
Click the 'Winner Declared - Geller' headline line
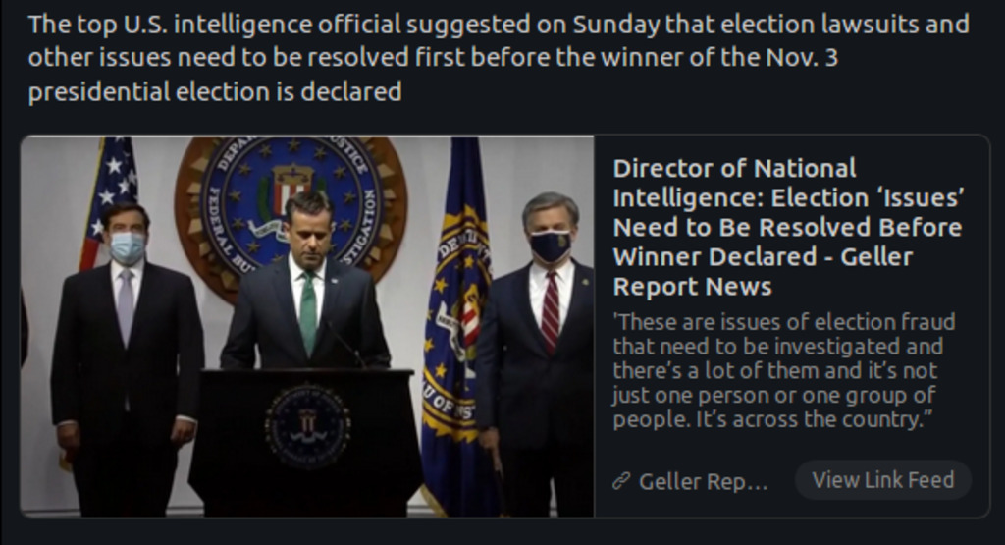[763, 257]
